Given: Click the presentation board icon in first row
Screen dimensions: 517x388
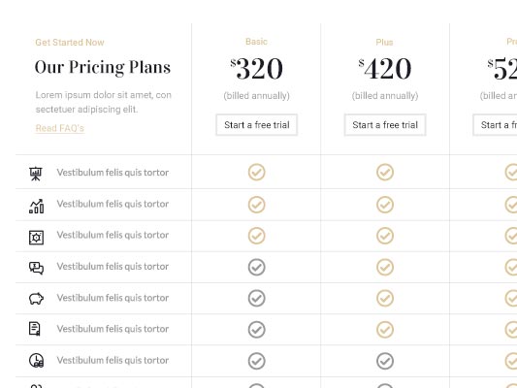Looking at the screenshot, I should pyautogui.click(x=36, y=174).
